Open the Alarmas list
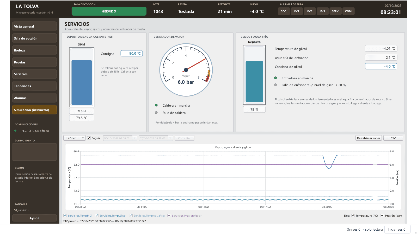This screenshot has width=417, height=234. tap(34, 98)
